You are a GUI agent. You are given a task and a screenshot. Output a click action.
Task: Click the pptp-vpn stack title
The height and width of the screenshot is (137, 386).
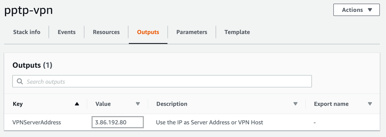point(29,11)
